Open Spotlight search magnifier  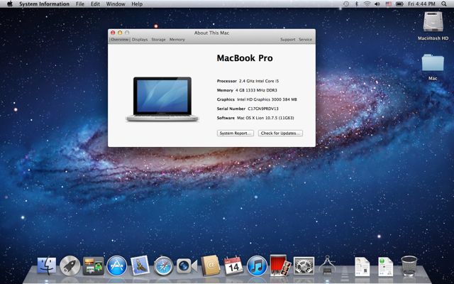point(444,4)
